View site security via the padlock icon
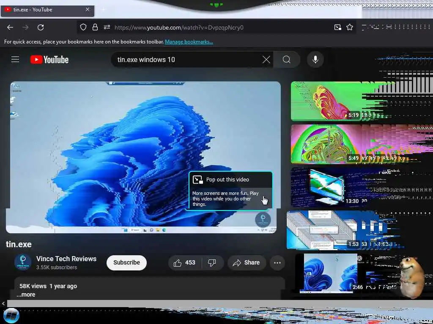Image resolution: width=433 pixels, height=324 pixels. (95, 27)
